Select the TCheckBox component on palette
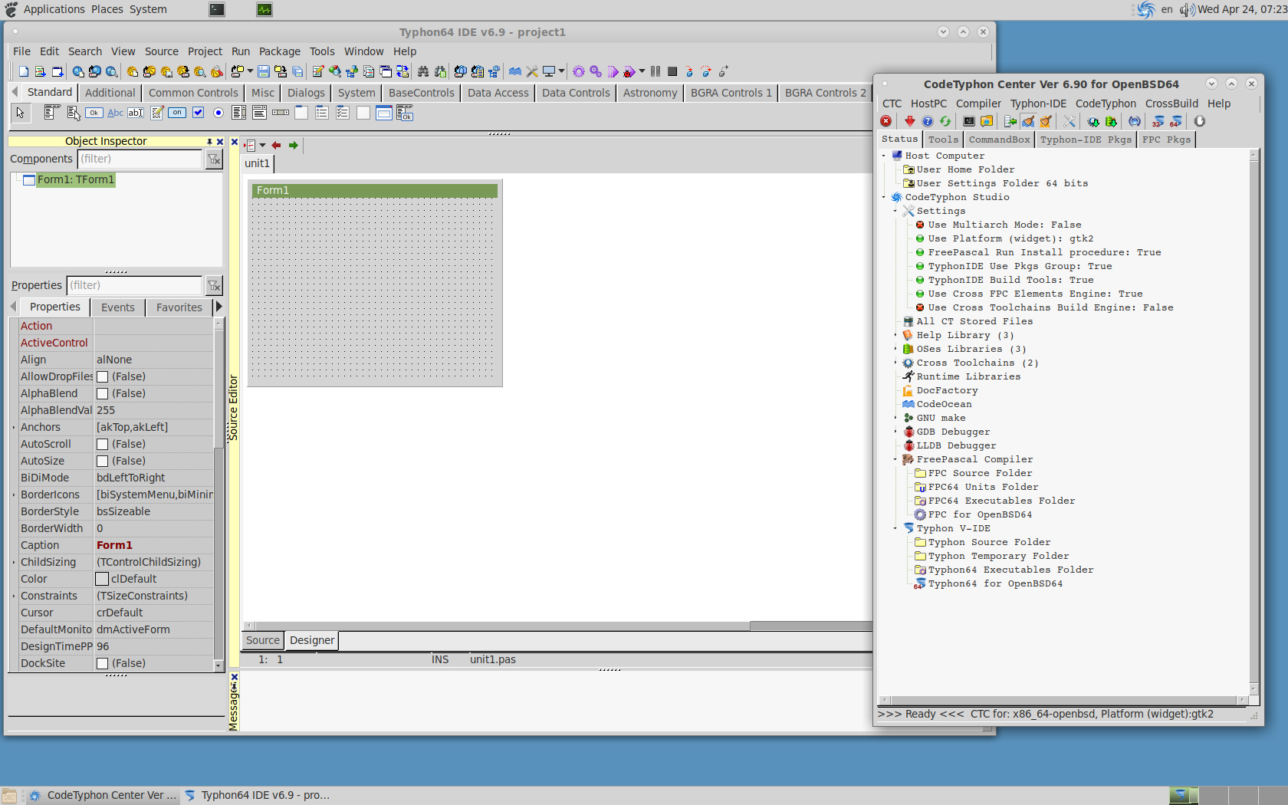This screenshot has width=1288, height=805. click(x=198, y=113)
